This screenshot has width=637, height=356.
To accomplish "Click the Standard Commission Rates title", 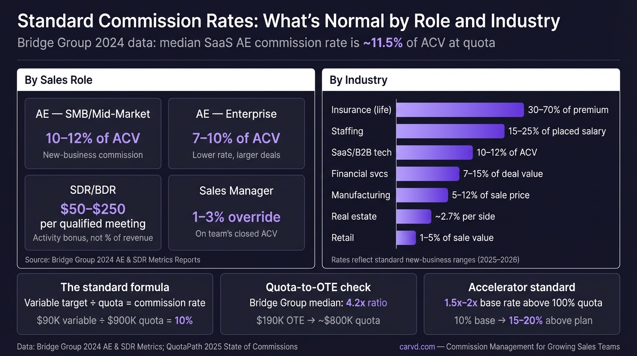I will tap(288, 21).
